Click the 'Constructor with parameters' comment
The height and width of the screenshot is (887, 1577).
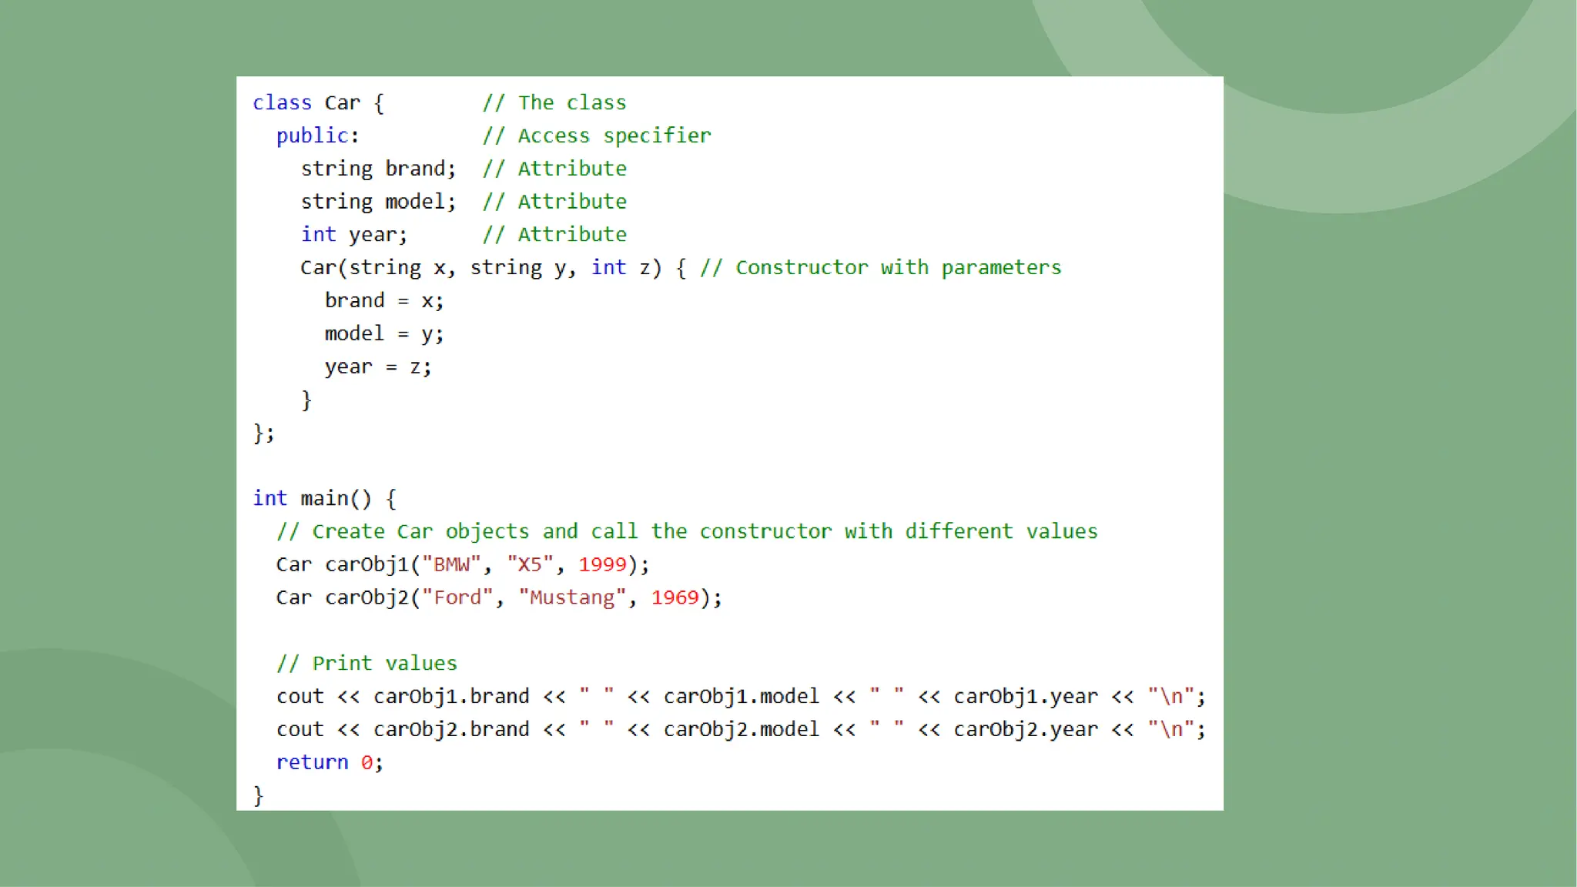pos(898,267)
